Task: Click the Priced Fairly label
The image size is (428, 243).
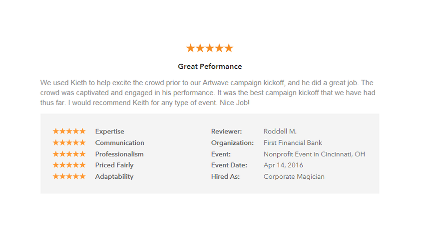Action: (x=114, y=165)
